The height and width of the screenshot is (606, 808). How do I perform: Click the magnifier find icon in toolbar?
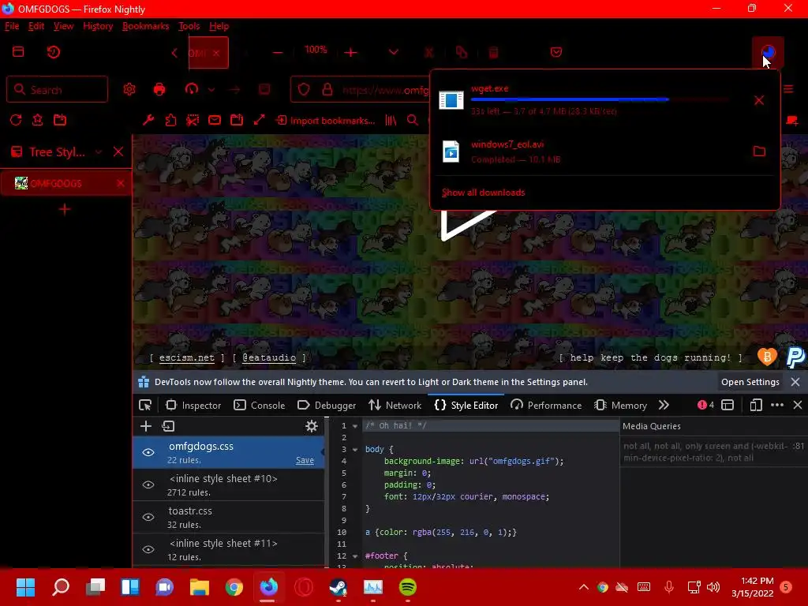[413, 120]
